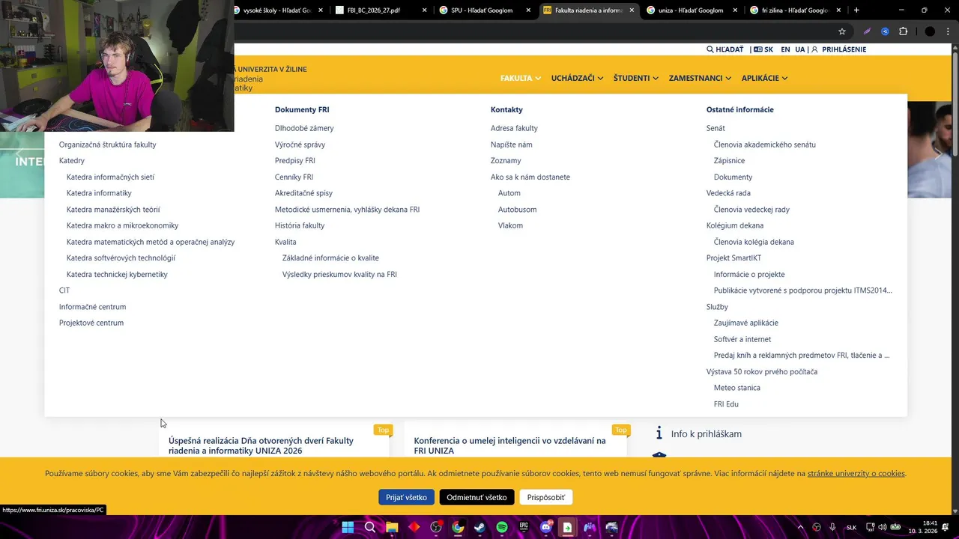959x539 pixels.
Task: Open the green document app in taskbar
Action: pos(568,527)
